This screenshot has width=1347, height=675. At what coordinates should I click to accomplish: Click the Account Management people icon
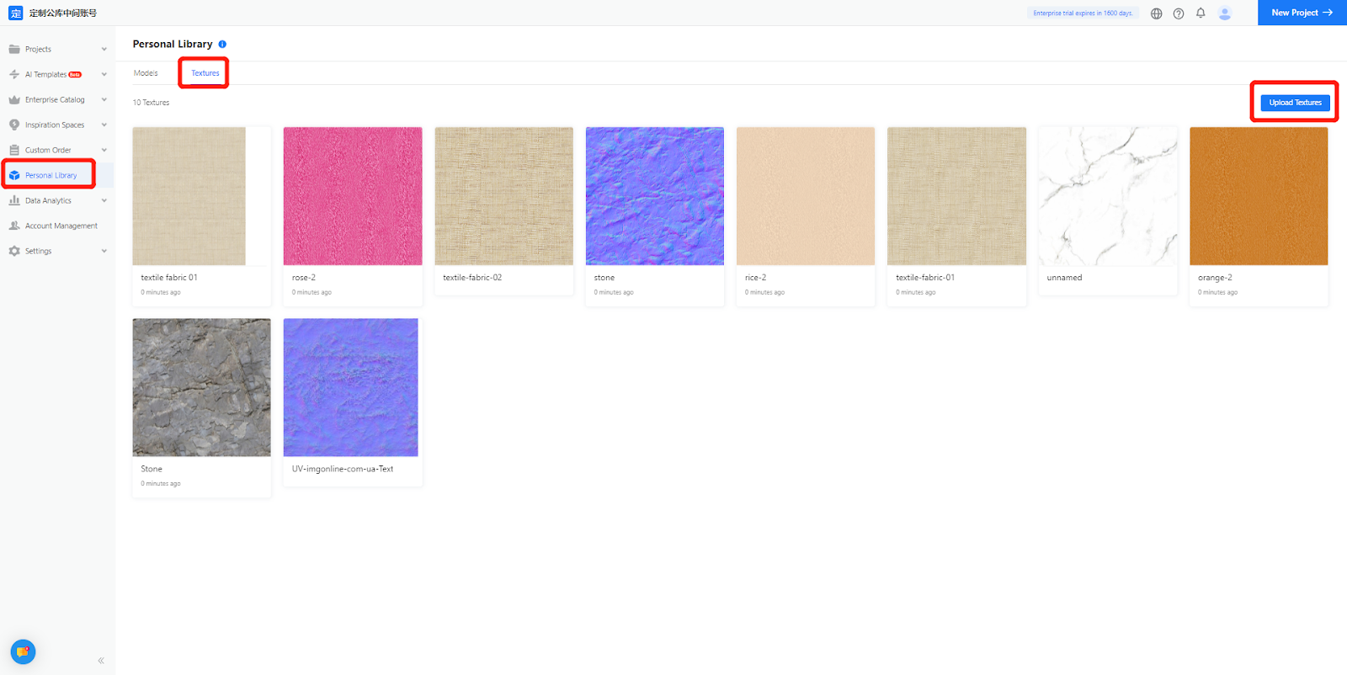pyautogui.click(x=14, y=226)
